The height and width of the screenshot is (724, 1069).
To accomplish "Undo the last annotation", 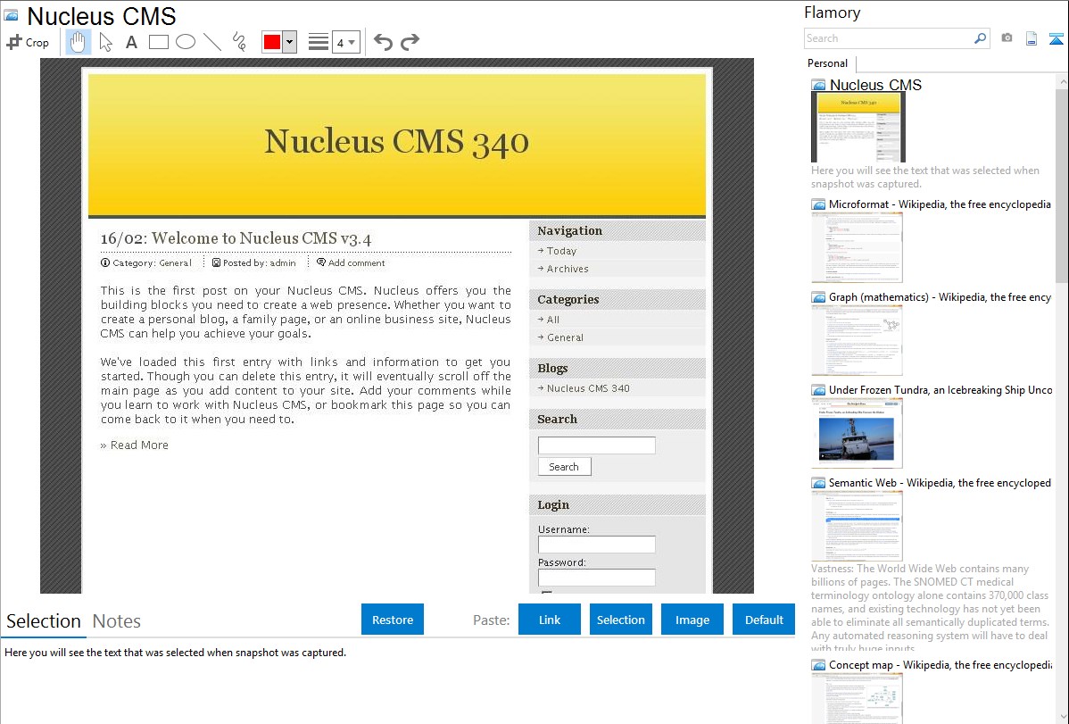I will pyautogui.click(x=383, y=42).
